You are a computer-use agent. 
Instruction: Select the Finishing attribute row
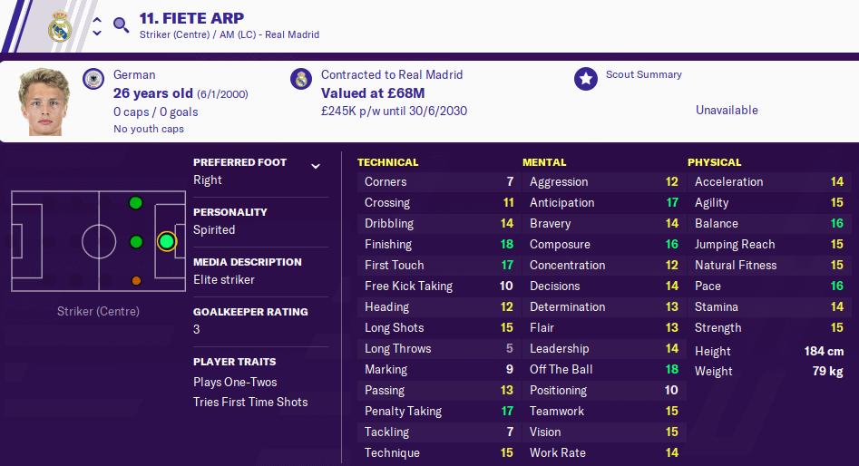tap(437, 244)
